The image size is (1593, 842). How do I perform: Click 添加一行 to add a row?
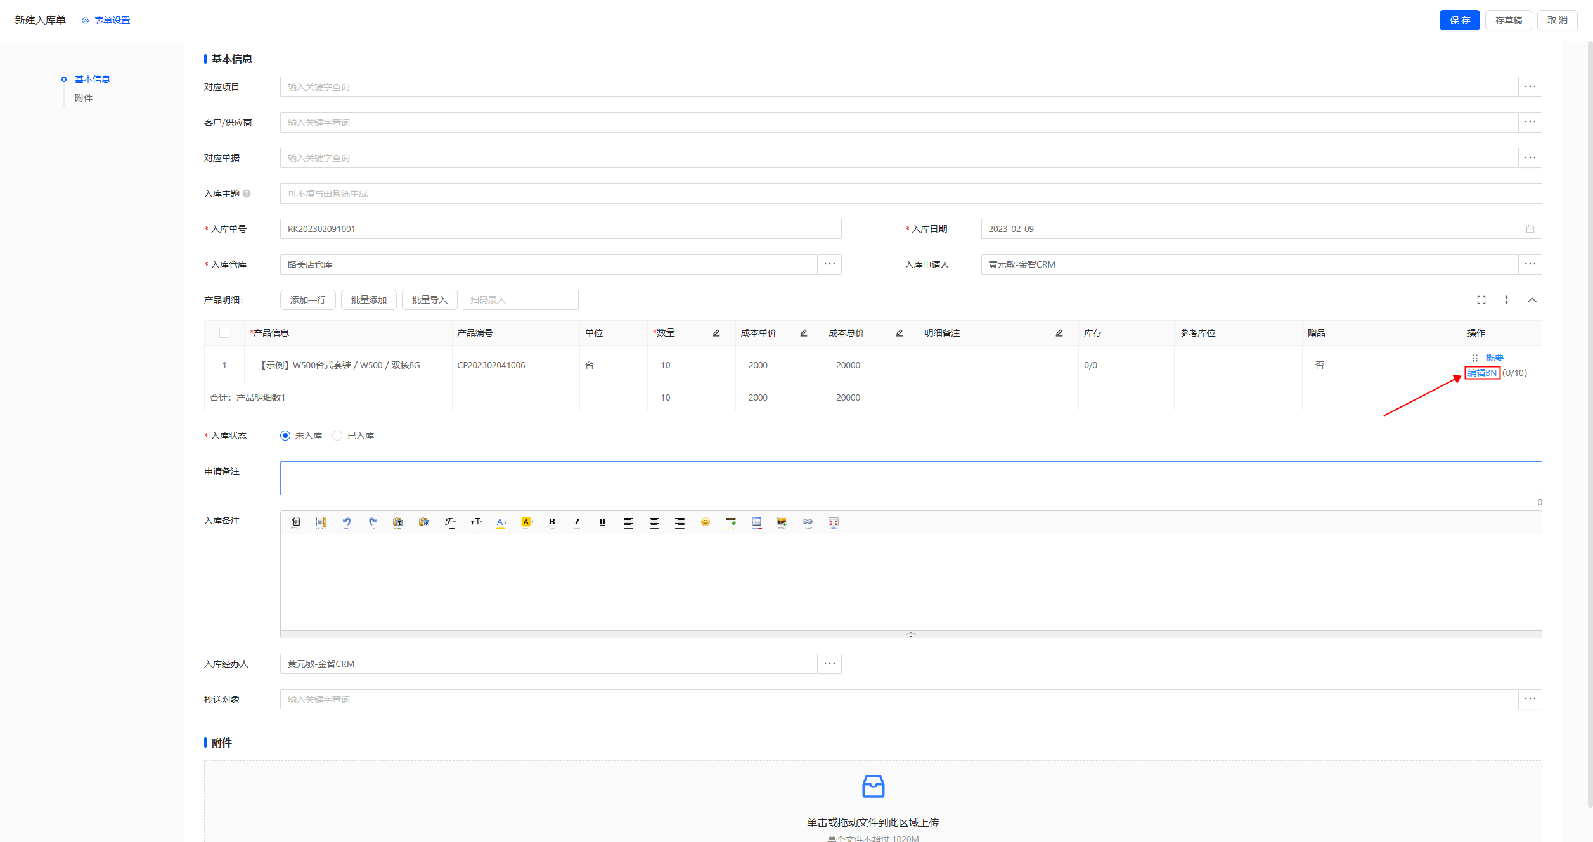(x=308, y=300)
